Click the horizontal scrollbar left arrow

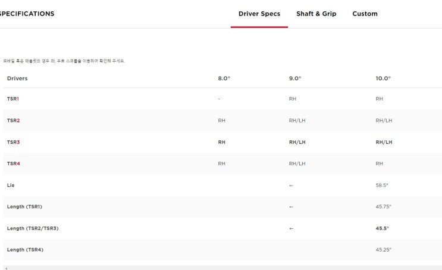(x=6, y=268)
